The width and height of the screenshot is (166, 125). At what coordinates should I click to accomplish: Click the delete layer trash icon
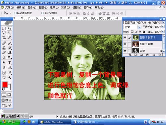159,55
